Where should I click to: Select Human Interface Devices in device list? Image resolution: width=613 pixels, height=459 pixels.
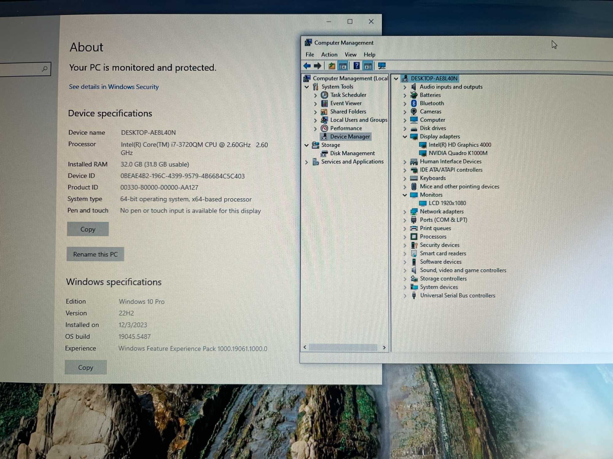(451, 161)
